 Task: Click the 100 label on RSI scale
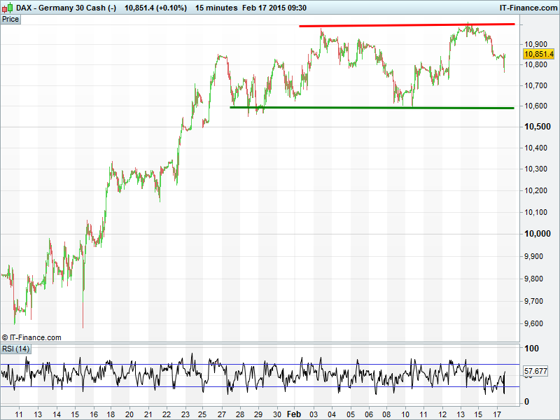pos(532,349)
